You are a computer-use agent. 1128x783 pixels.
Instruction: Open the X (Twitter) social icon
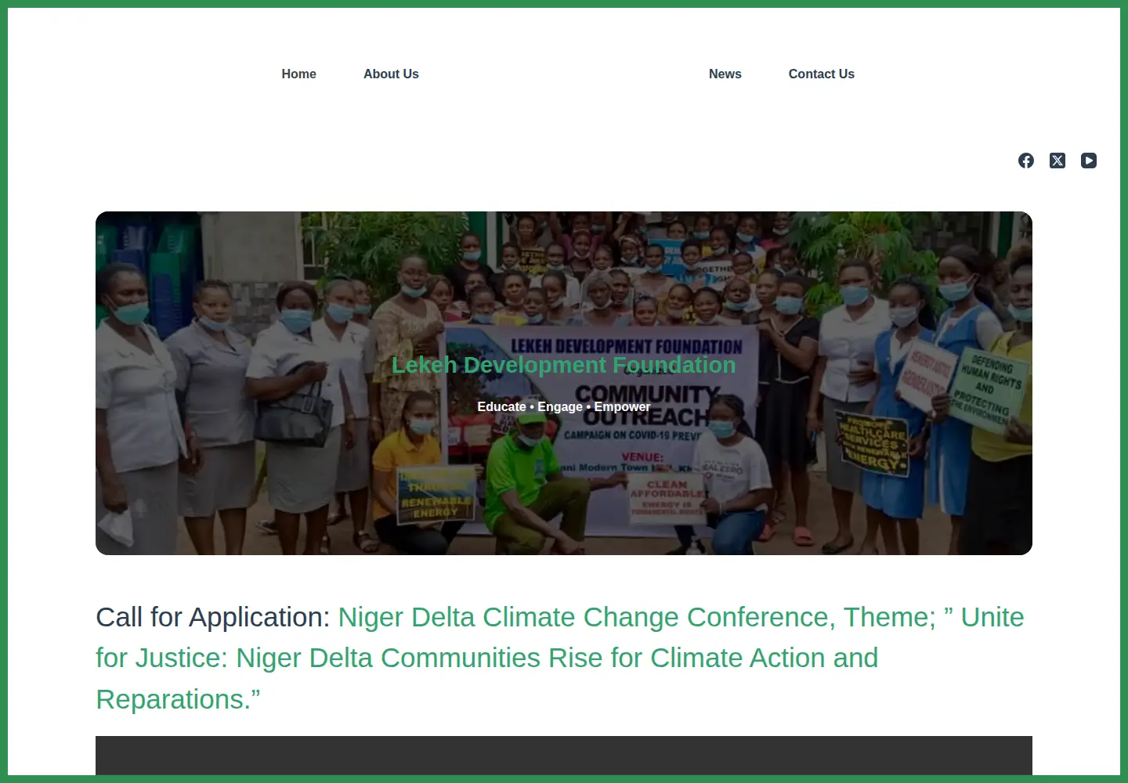coord(1057,161)
